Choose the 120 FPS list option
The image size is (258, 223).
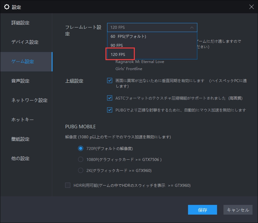152,54
